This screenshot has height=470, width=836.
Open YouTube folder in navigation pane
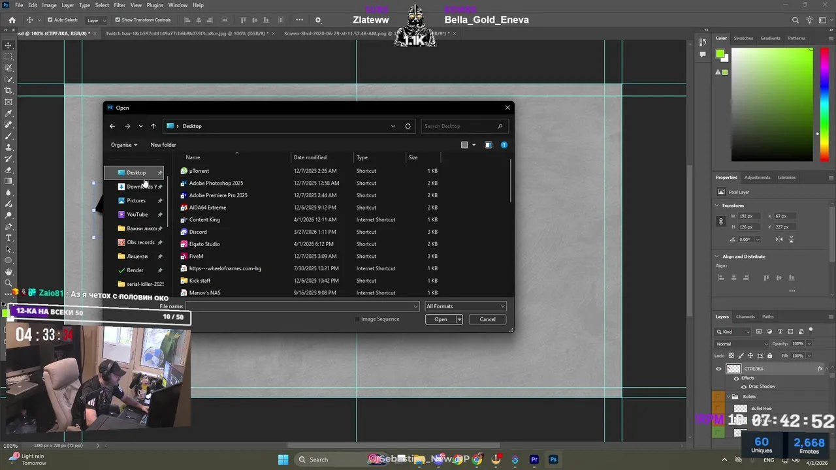pyautogui.click(x=137, y=214)
